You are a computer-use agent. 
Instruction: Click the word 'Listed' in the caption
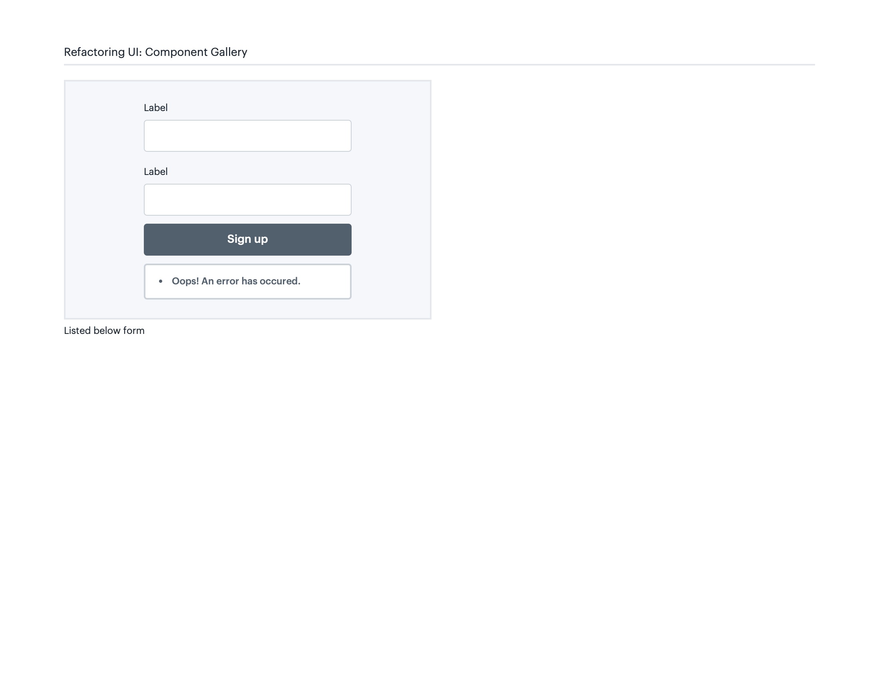pyautogui.click(x=77, y=331)
